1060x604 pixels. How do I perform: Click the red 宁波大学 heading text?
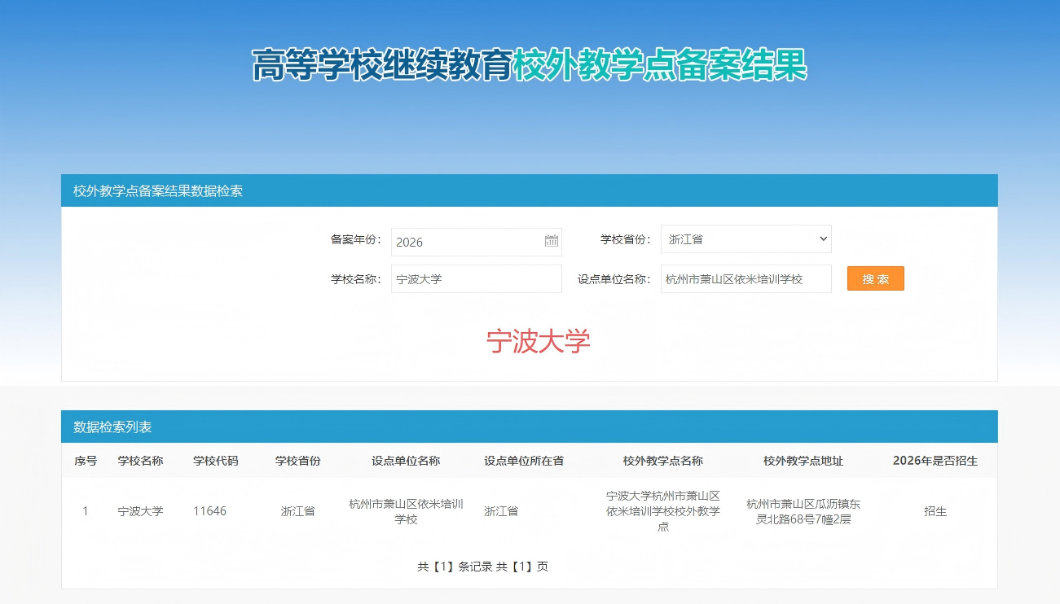coord(539,342)
